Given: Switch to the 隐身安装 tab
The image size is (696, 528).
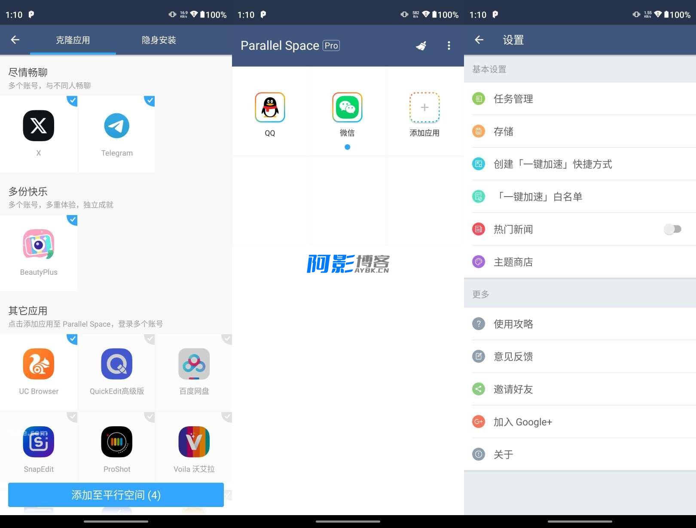Looking at the screenshot, I should [x=159, y=40].
